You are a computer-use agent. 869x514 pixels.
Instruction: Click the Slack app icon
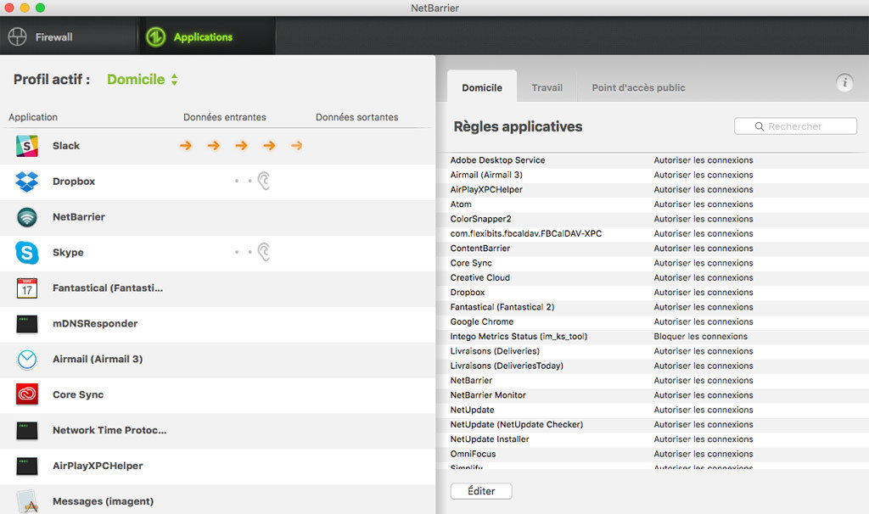point(26,146)
